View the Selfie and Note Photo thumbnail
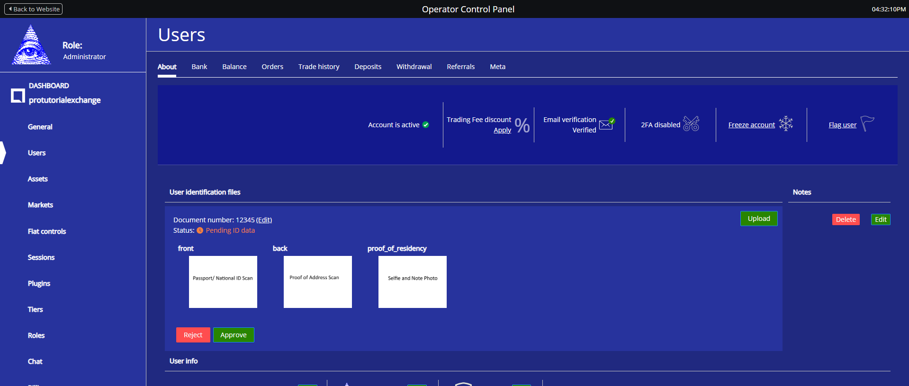Viewport: 909px width, 386px height. (413, 282)
